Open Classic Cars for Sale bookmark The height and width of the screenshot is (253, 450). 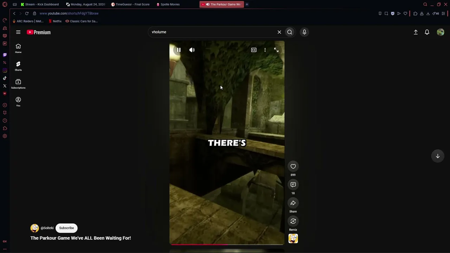point(82,21)
